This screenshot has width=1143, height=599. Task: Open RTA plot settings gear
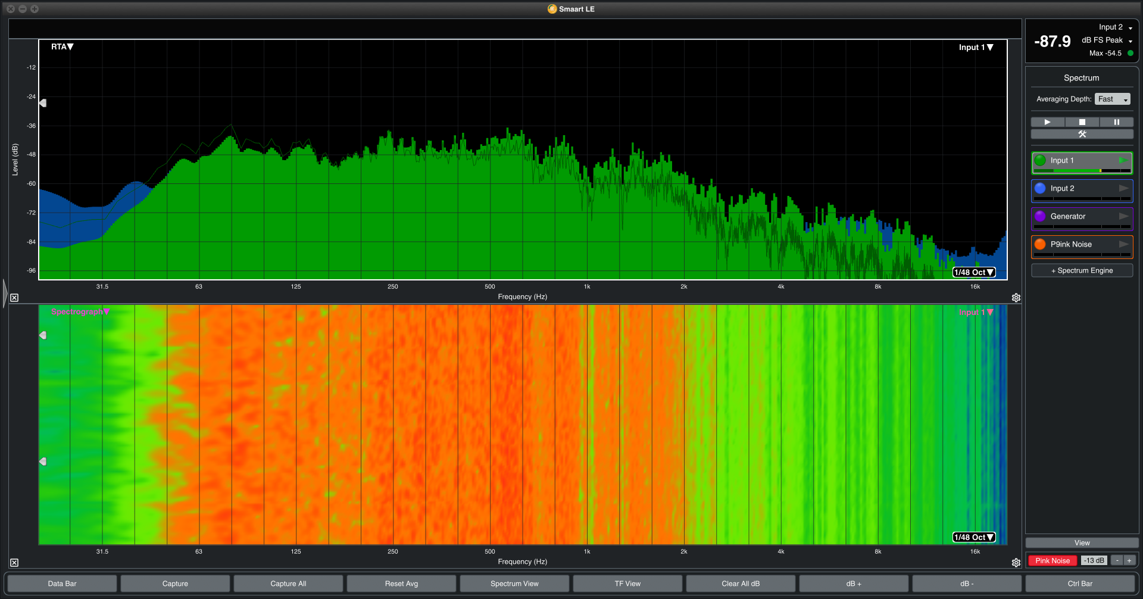point(1016,298)
